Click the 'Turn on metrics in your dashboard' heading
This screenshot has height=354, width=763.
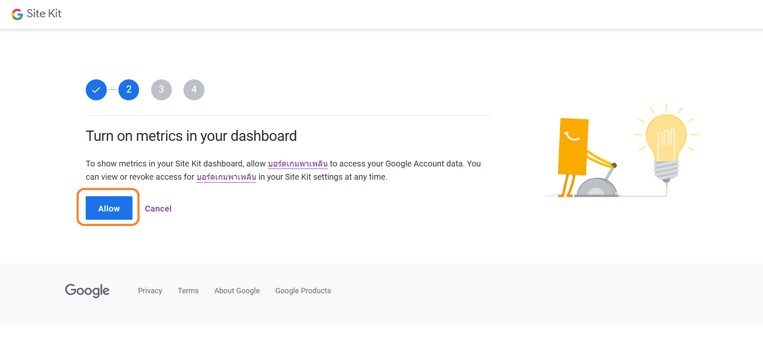[191, 136]
